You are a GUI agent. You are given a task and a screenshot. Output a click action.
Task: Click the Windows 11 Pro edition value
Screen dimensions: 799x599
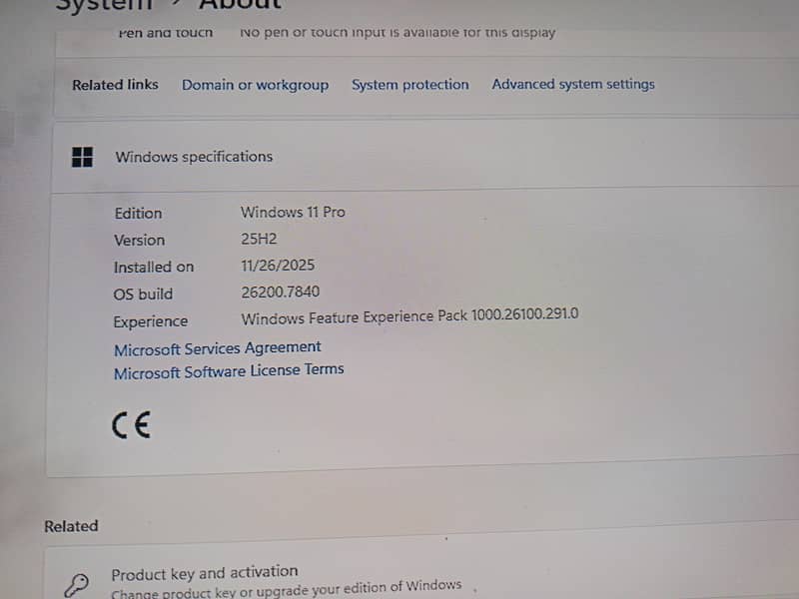[293, 212]
